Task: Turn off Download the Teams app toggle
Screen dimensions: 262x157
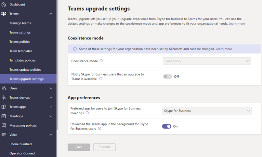Action: point(166,126)
